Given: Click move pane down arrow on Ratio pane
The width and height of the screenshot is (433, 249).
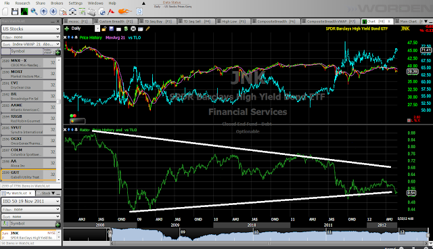Looking at the screenshot, I should [x=72, y=129].
